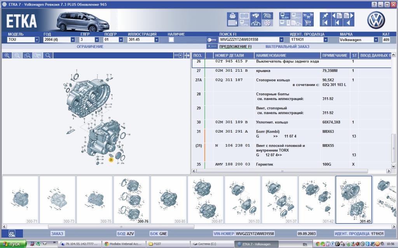
Task: Open the parts list table icon
Action: [x=232, y=23]
